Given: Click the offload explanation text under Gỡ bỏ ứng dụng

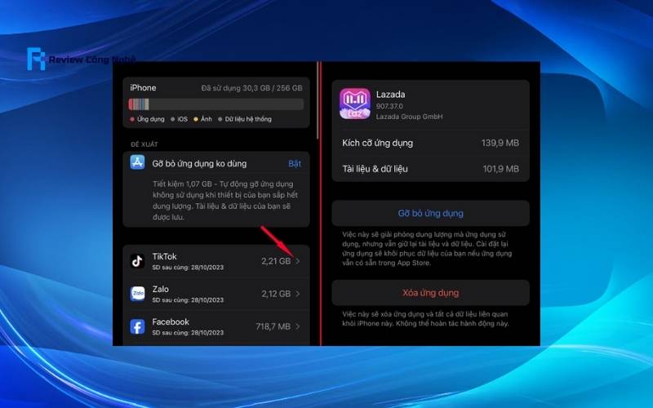Looking at the screenshot, I should coord(427,249).
